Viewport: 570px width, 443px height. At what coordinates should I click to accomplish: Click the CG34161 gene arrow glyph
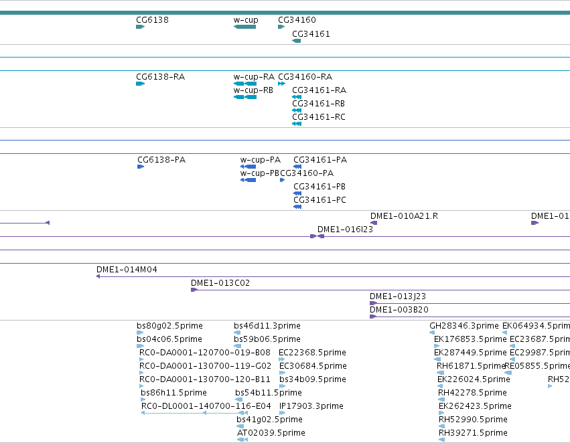(x=296, y=41)
